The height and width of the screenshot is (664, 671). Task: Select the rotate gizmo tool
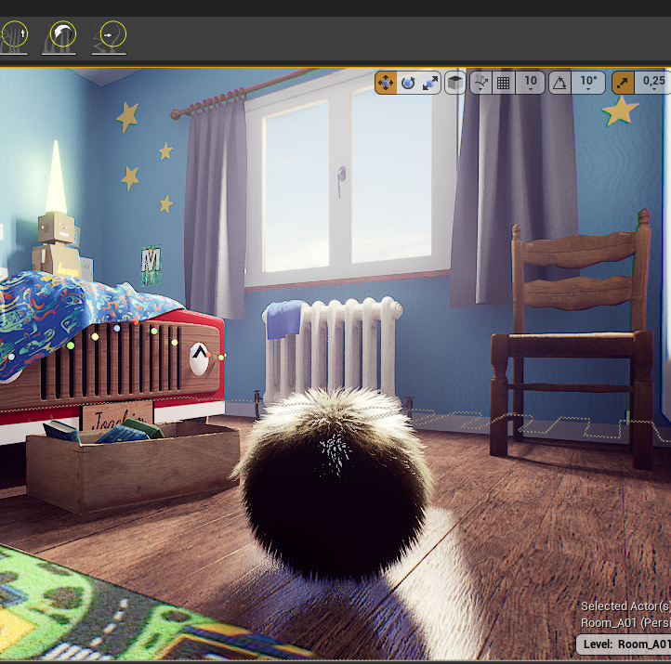pyautogui.click(x=408, y=83)
